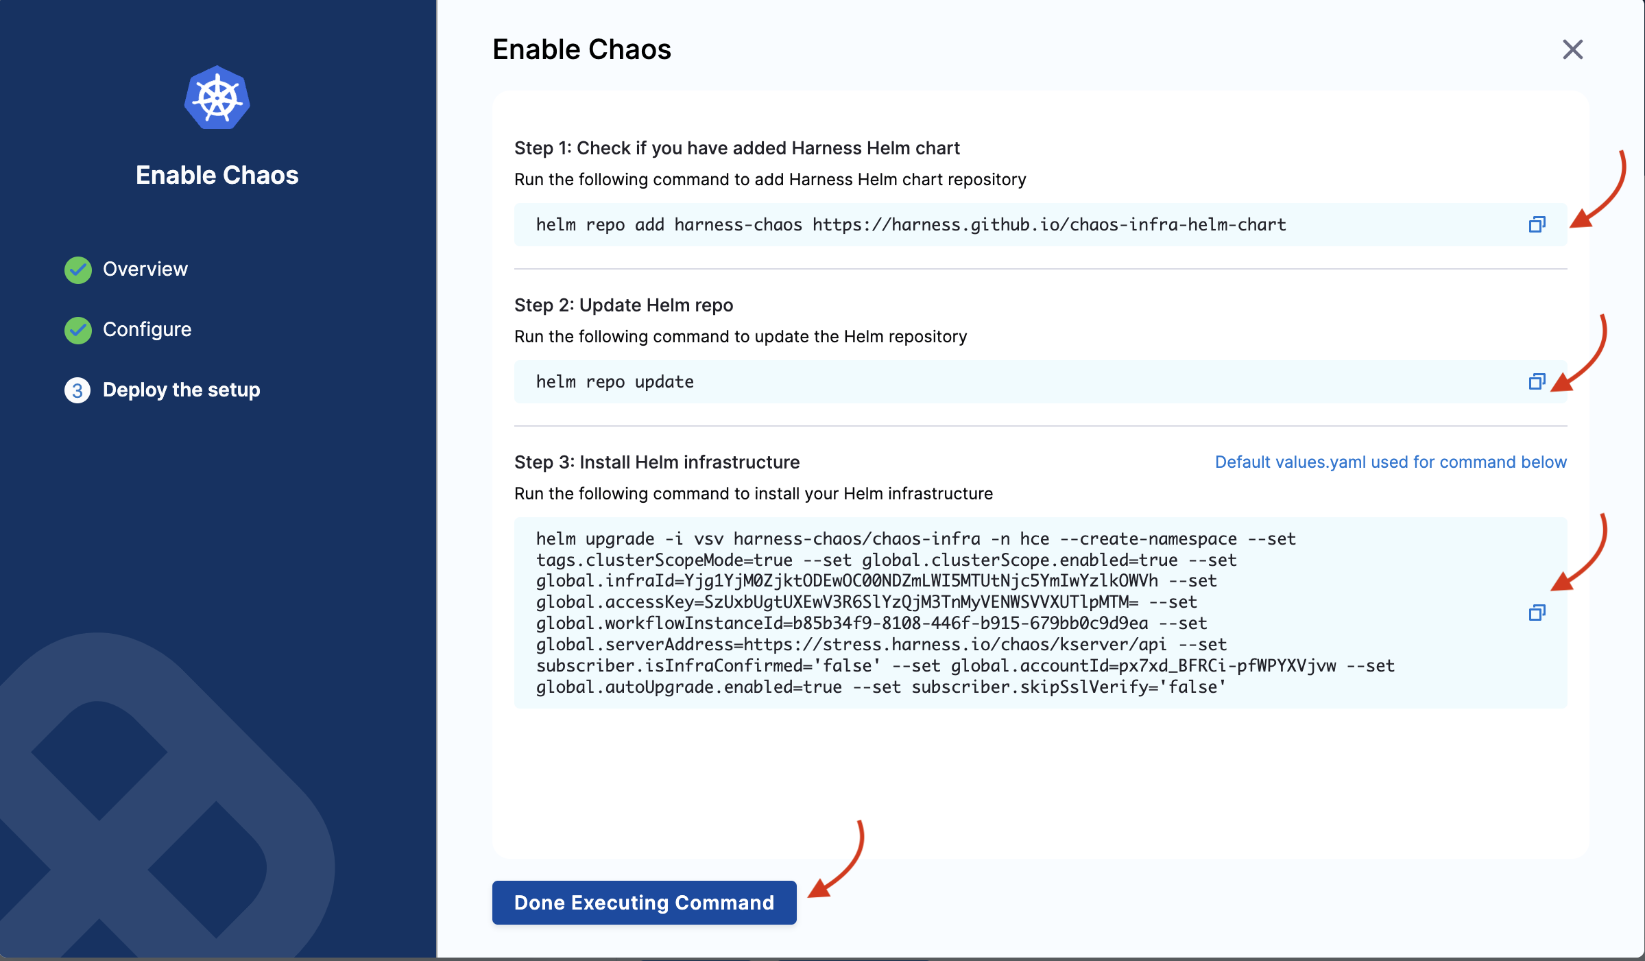Click the helm repo update code block
1645x961 pixels.
615,381
